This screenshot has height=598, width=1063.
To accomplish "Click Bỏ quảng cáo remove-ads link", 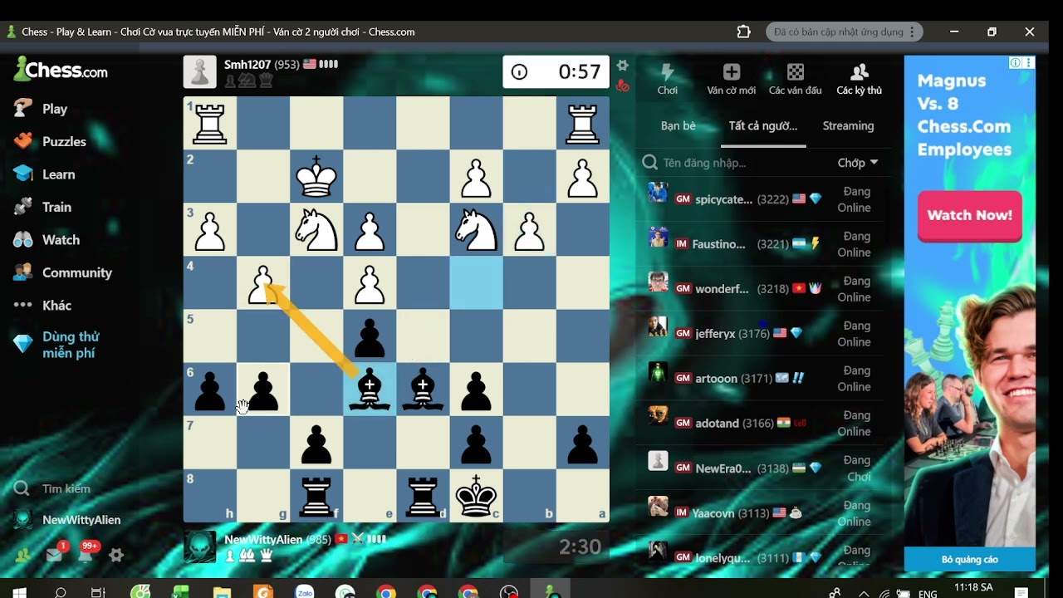I will (x=970, y=560).
